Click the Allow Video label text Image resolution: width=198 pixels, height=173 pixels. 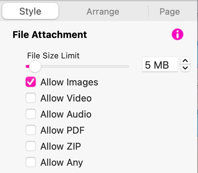(x=66, y=98)
